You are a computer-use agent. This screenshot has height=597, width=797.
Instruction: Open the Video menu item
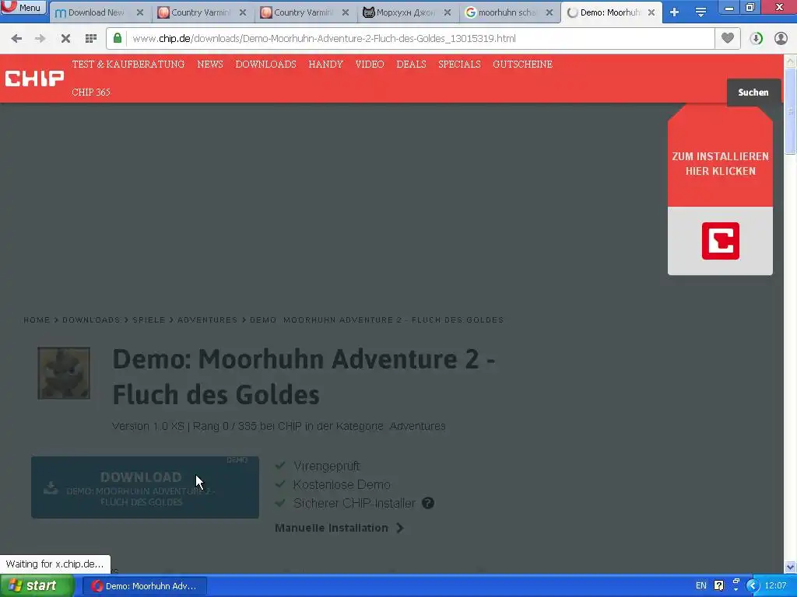(x=370, y=65)
